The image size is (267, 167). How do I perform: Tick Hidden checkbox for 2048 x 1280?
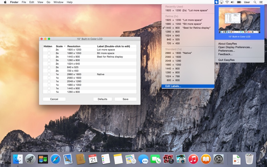pos(49,81)
